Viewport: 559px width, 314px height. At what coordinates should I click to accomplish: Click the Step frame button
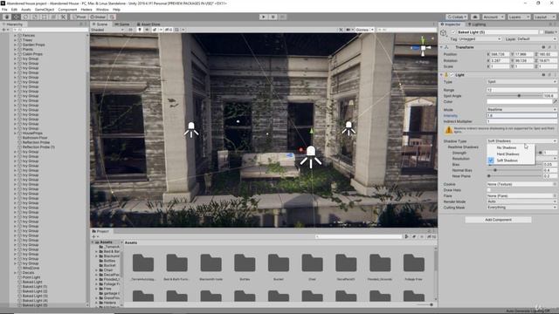coord(282,17)
